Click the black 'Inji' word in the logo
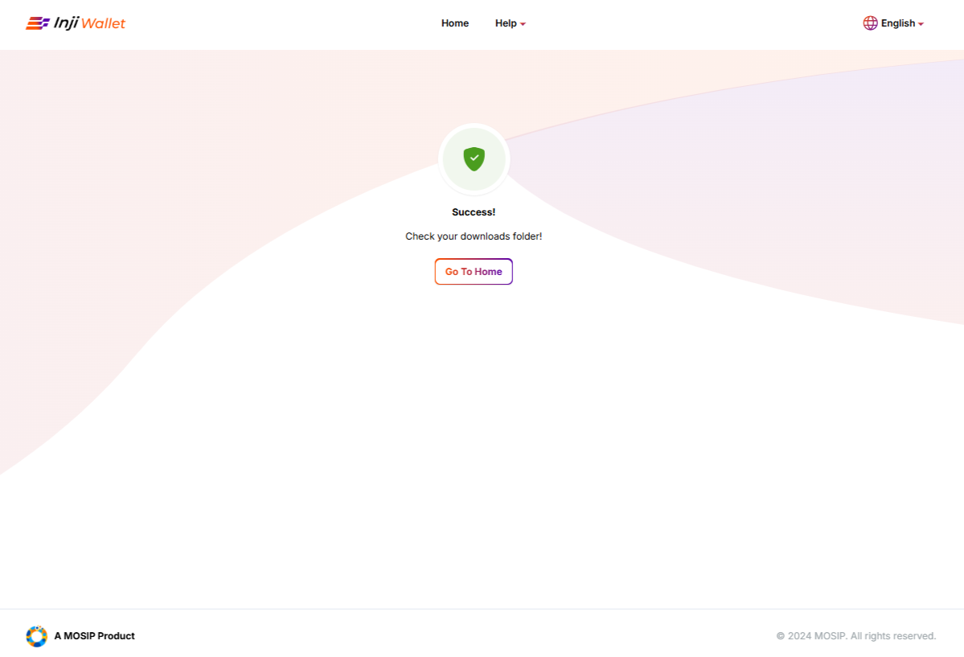 [66, 23]
